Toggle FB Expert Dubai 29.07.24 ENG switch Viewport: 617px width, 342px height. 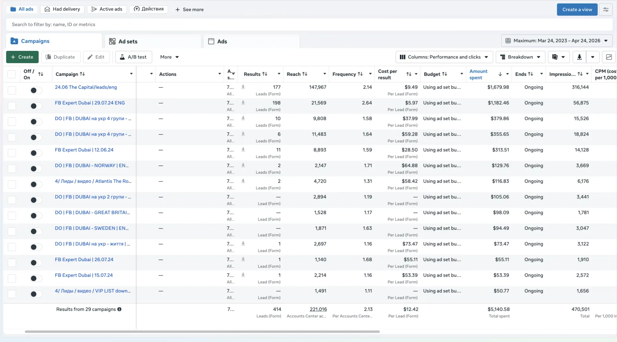(36, 106)
